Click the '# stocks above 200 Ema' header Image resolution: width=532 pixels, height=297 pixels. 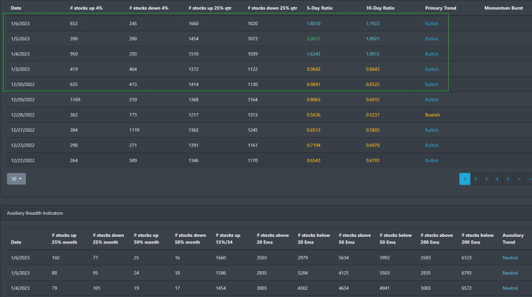(x=437, y=239)
